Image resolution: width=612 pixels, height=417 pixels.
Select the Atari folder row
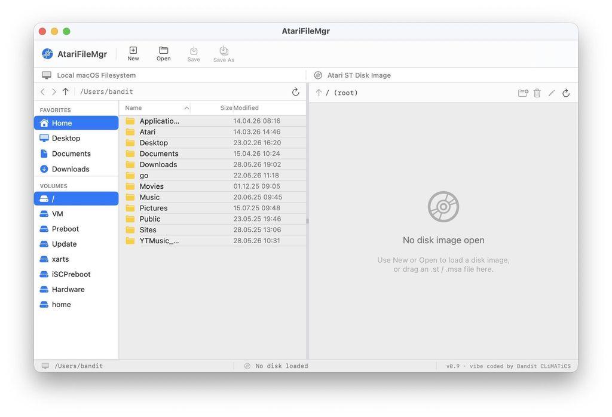[x=213, y=132]
